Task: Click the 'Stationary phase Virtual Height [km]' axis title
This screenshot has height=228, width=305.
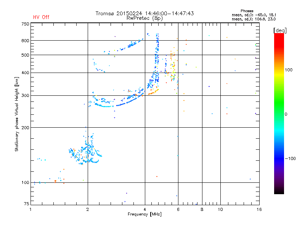Action: 16,114
